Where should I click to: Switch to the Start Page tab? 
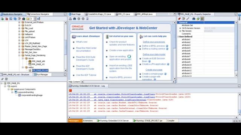tap(76, 14)
